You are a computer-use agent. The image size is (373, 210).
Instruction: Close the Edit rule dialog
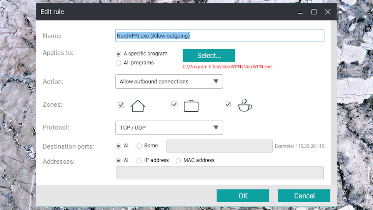pyautogui.click(x=328, y=12)
